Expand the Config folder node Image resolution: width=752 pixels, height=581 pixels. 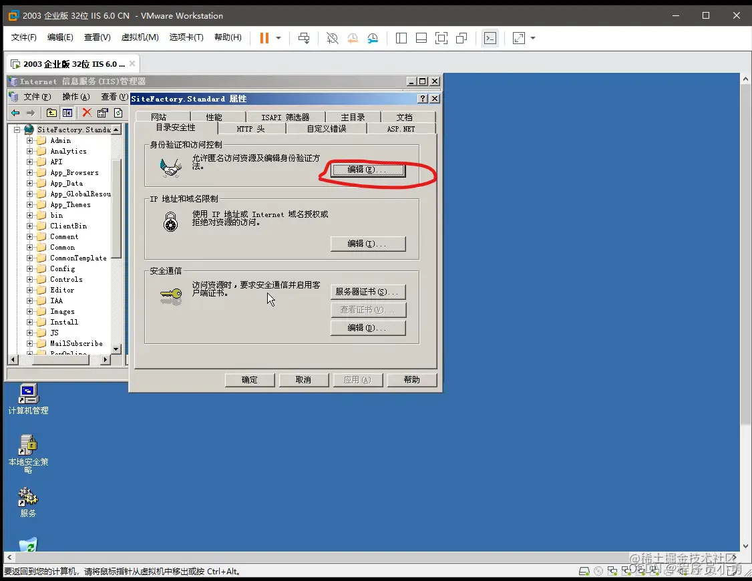[30, 268]
